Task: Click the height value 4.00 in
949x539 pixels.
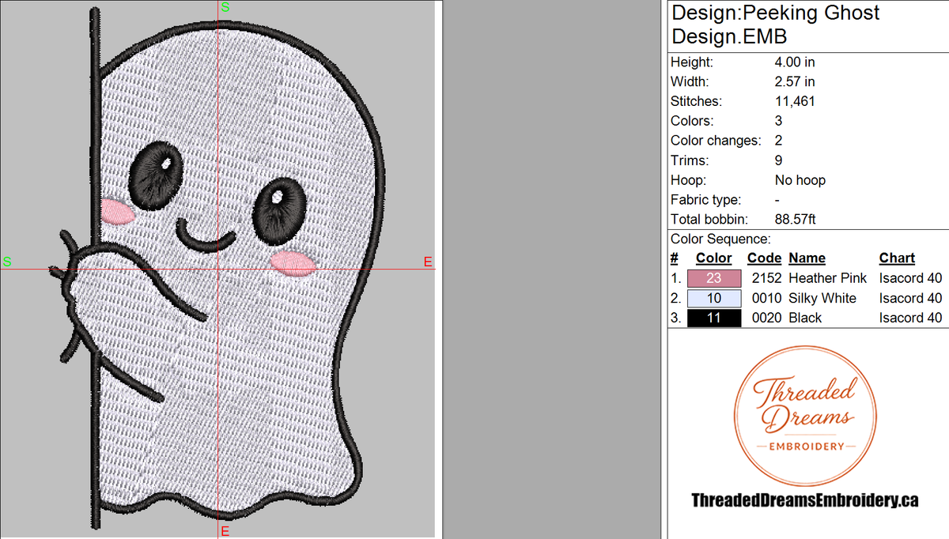Action: pyautogui.click(x=795, y=62)
